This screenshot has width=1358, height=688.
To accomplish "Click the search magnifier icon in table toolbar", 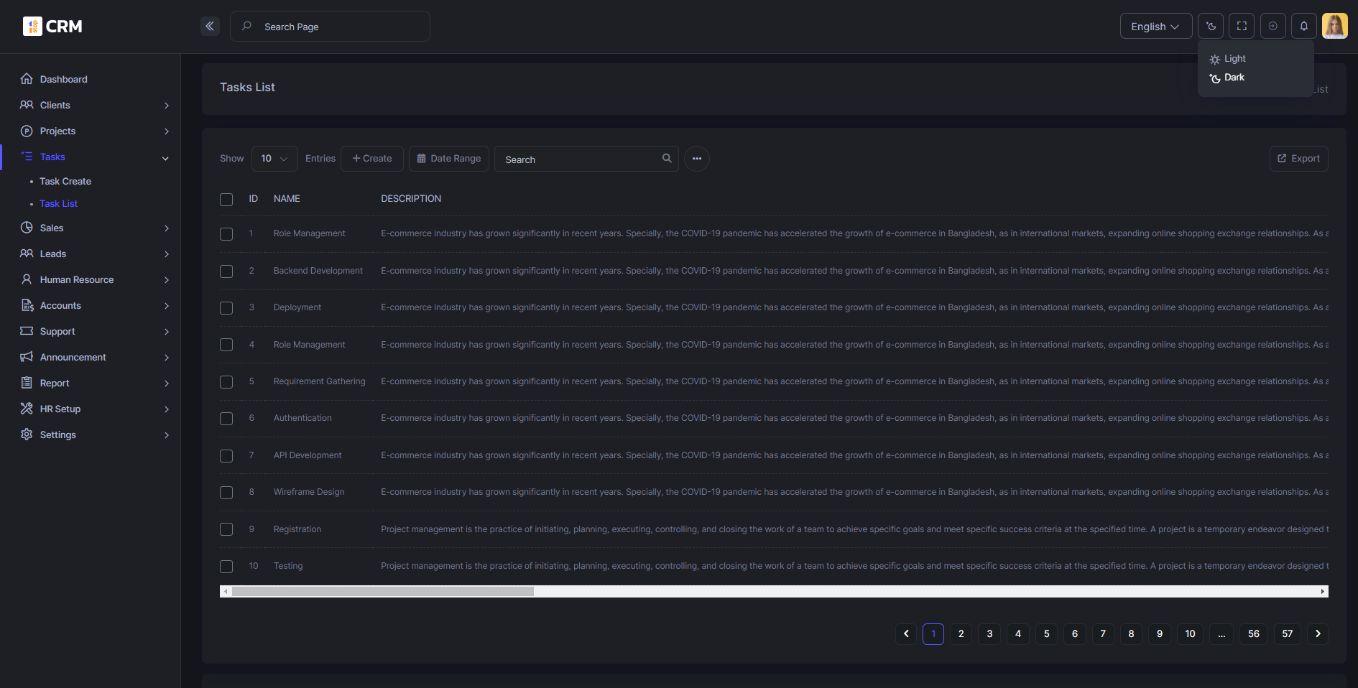I will [667, 159].
